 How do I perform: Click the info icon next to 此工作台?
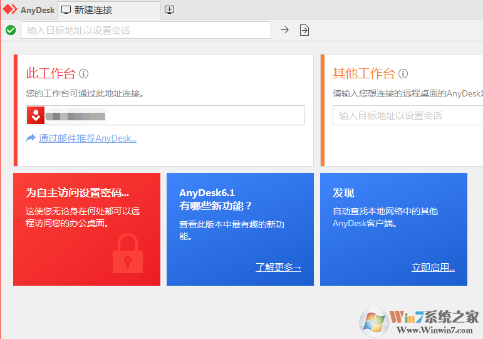point(83,74)
